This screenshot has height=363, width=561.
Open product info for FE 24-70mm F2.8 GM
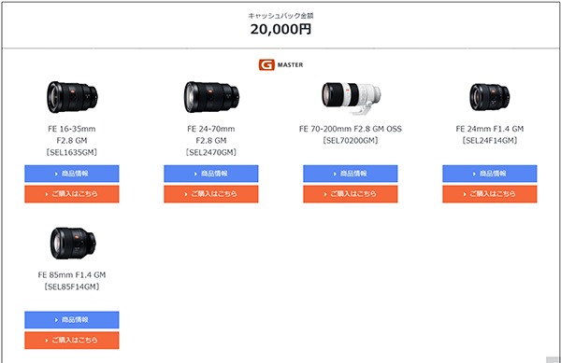pos(211,174)
